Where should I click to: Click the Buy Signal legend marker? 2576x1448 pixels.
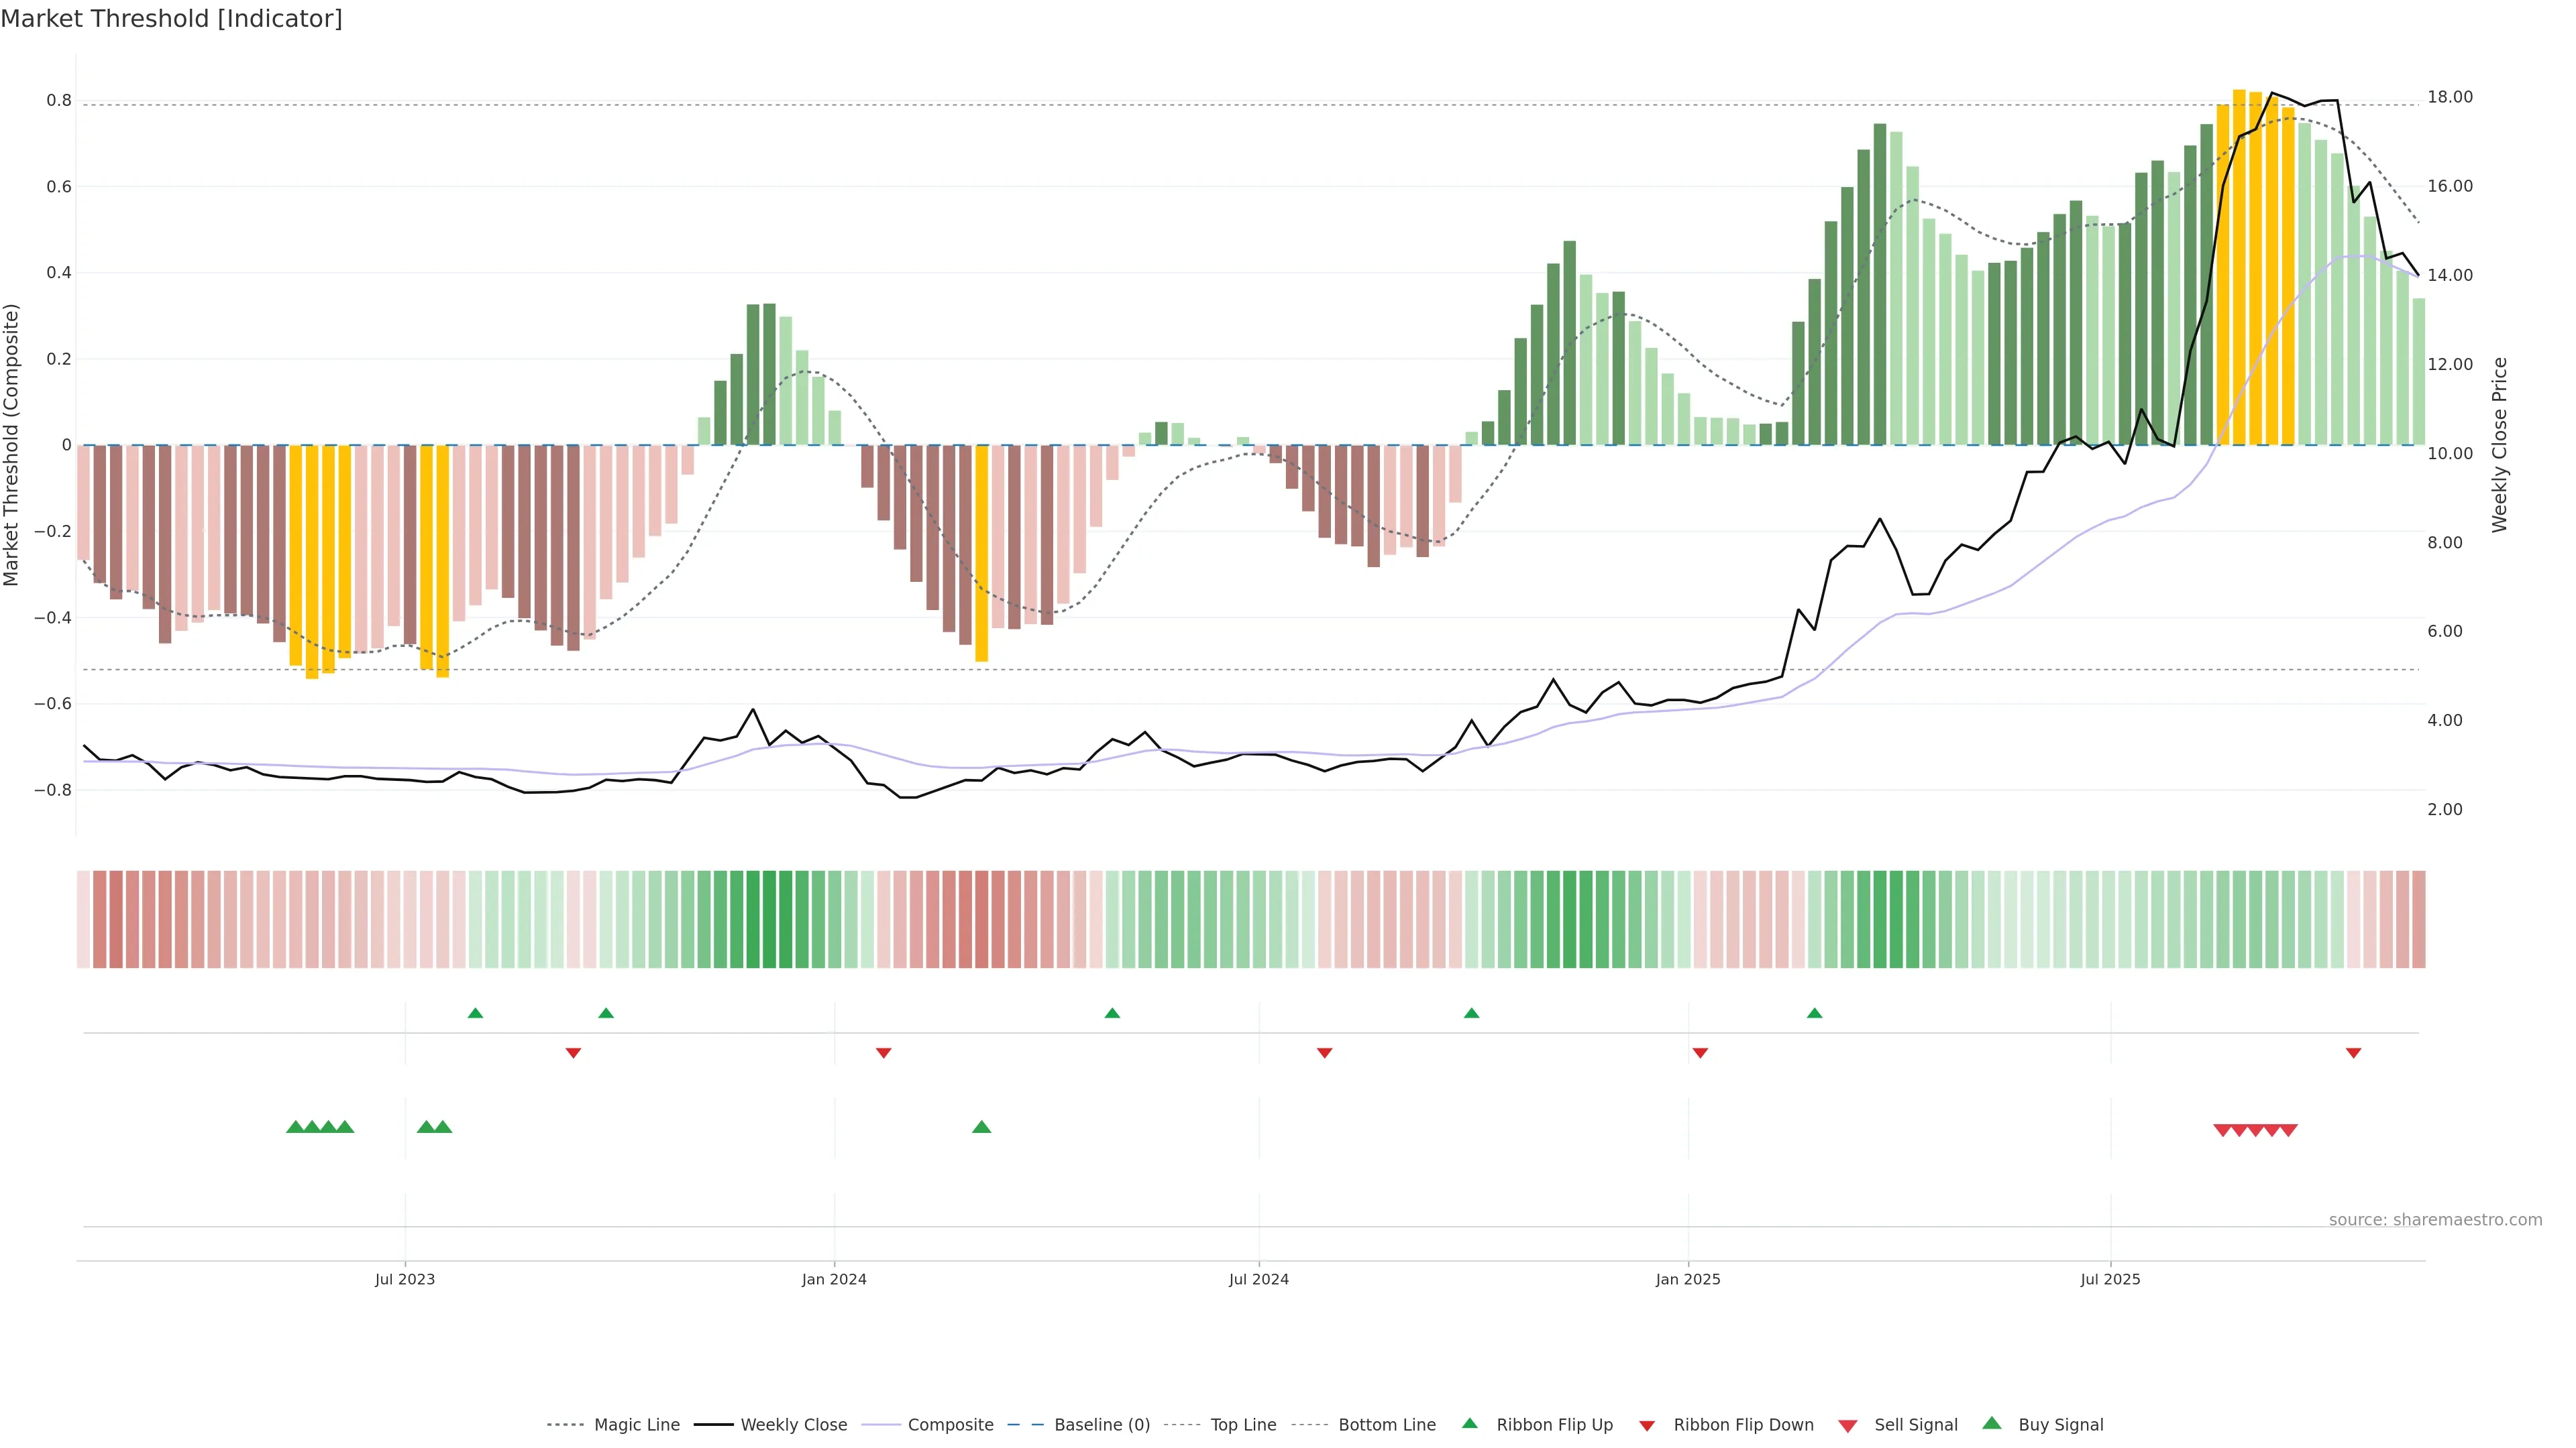(1991, 1423)
